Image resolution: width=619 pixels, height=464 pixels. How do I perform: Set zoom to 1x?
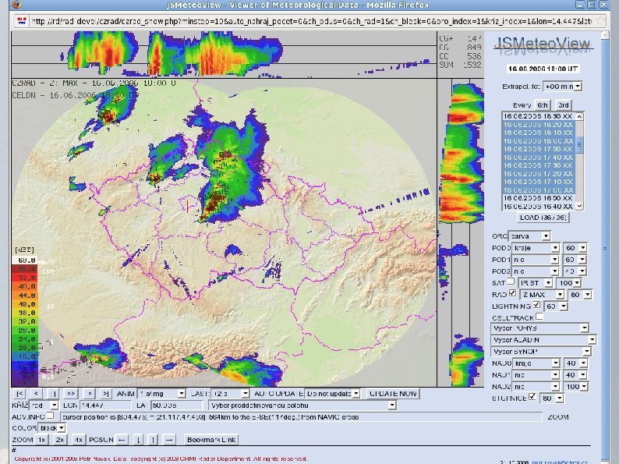tap(42, 440)
